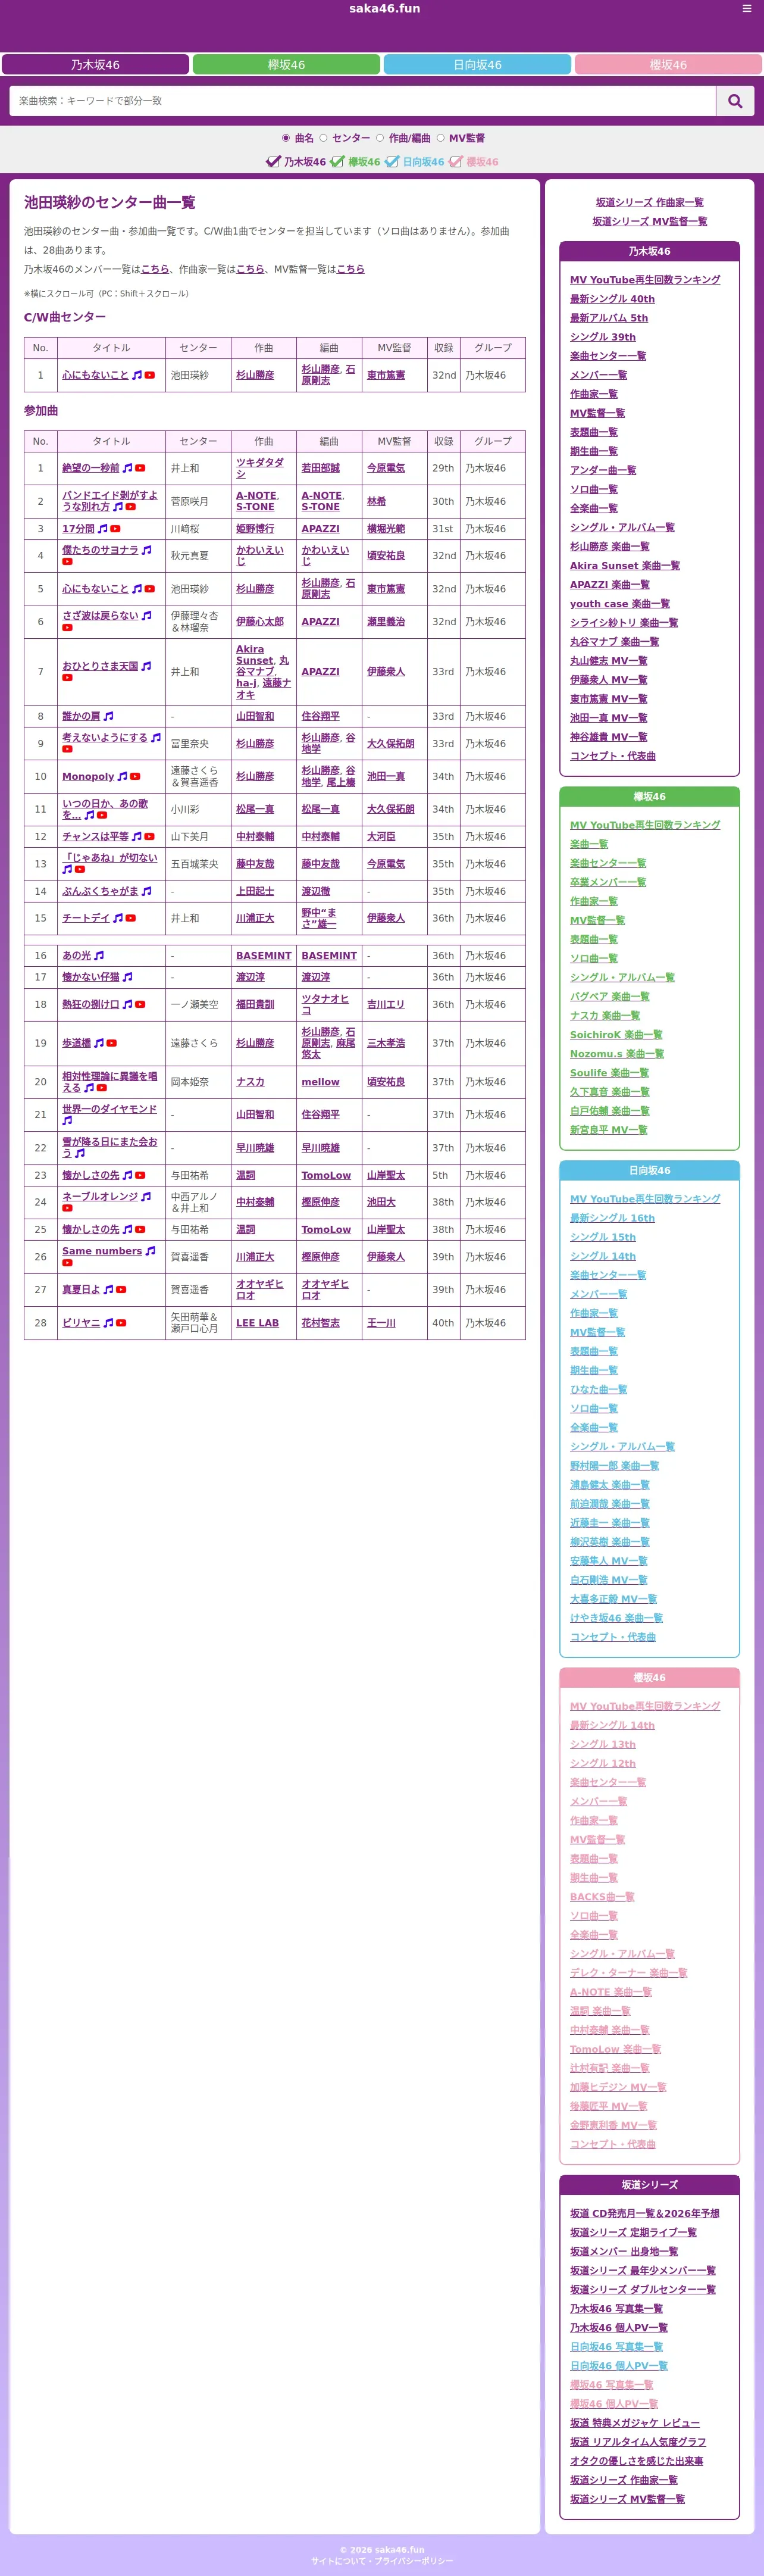Switch to the blue 日向坂46 tab
Viewport: 764px width, 2576px height.
477,65
